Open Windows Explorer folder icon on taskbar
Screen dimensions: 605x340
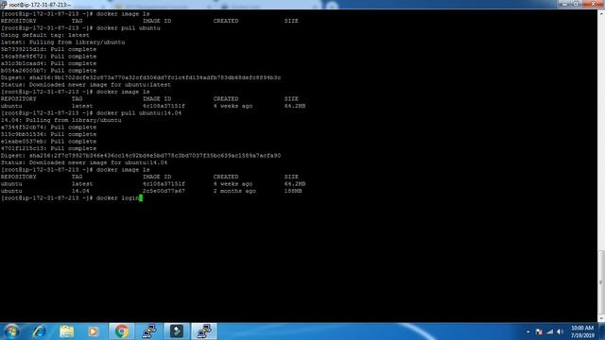67,331
